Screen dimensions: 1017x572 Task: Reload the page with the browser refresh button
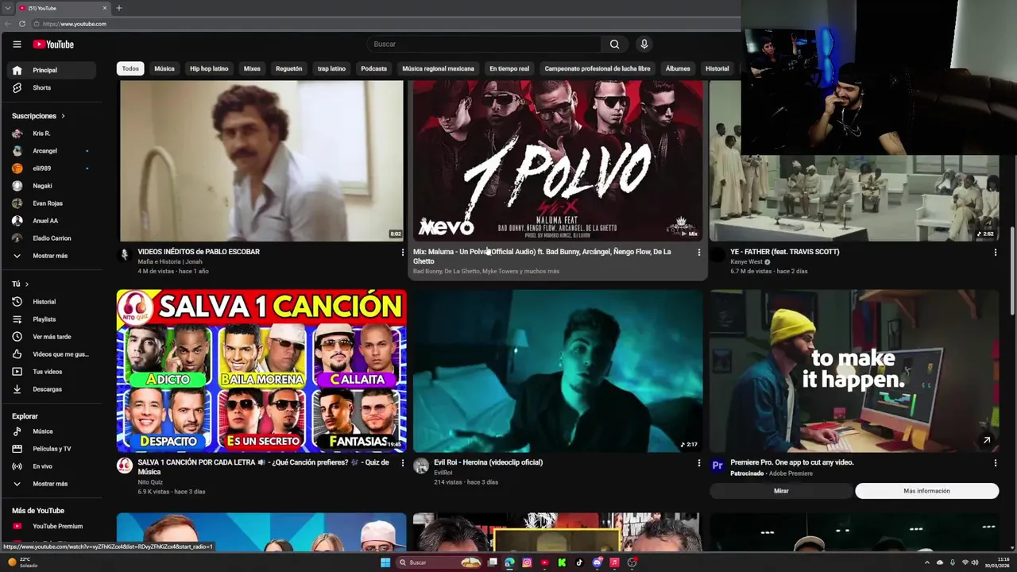coord(22,24)
